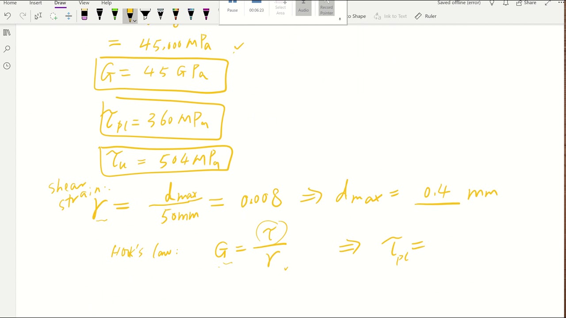This screenshot has height=318, width=566.
Task: Select the magenta pen
Action: coord(206,15)
